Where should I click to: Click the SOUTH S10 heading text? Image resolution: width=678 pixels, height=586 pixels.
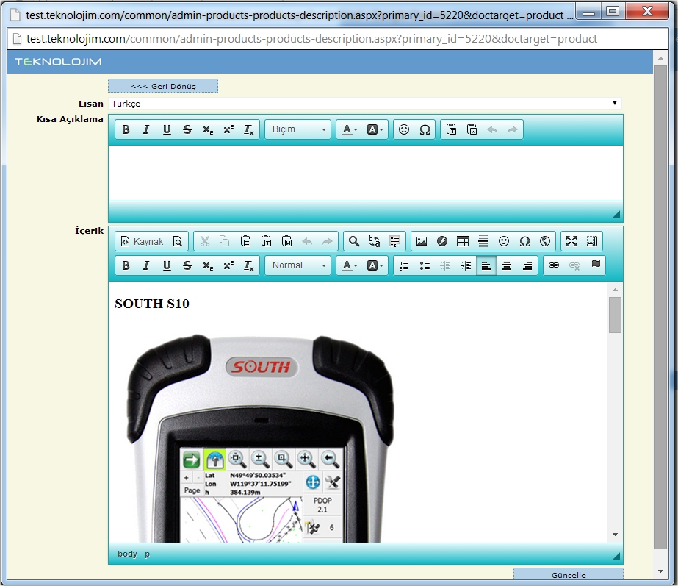coord(152,304)
